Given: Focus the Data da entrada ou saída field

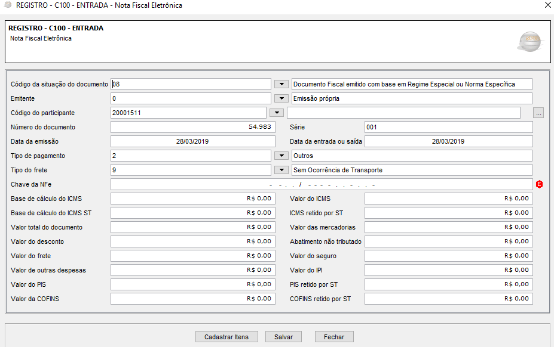Looking at the screenshot, I should 448,141.
